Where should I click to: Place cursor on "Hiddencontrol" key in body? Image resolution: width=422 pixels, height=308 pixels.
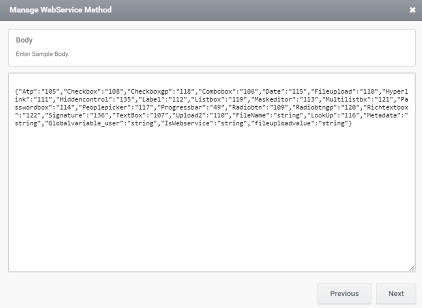(84, 99)
